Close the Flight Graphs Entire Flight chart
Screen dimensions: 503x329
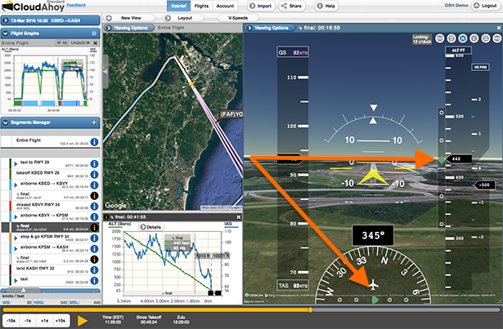pos(95,42)
